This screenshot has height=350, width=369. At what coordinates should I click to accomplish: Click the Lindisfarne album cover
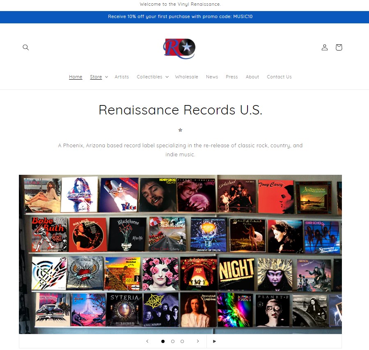tap(314, 198)
